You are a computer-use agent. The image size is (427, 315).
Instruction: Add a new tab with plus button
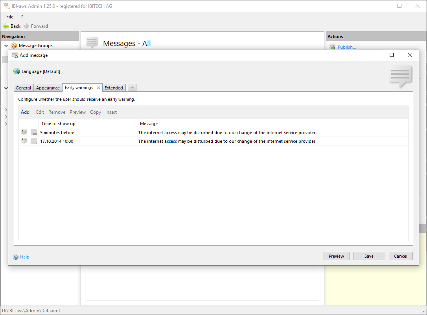[132, 88]
